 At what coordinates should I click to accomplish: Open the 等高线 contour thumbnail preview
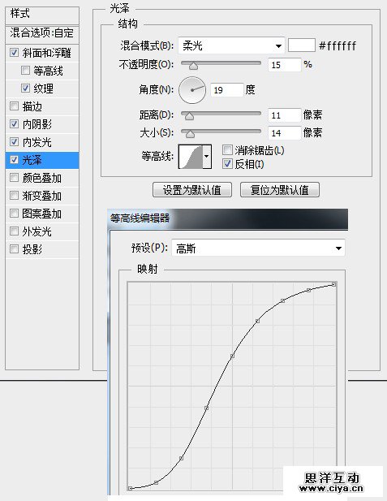191,157
